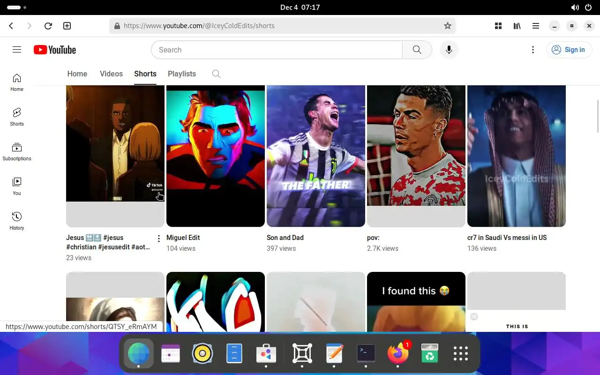Play the Jesus anime TikTok thumbnail
Viewport: 600px width, 375px height.
point(115,156)
